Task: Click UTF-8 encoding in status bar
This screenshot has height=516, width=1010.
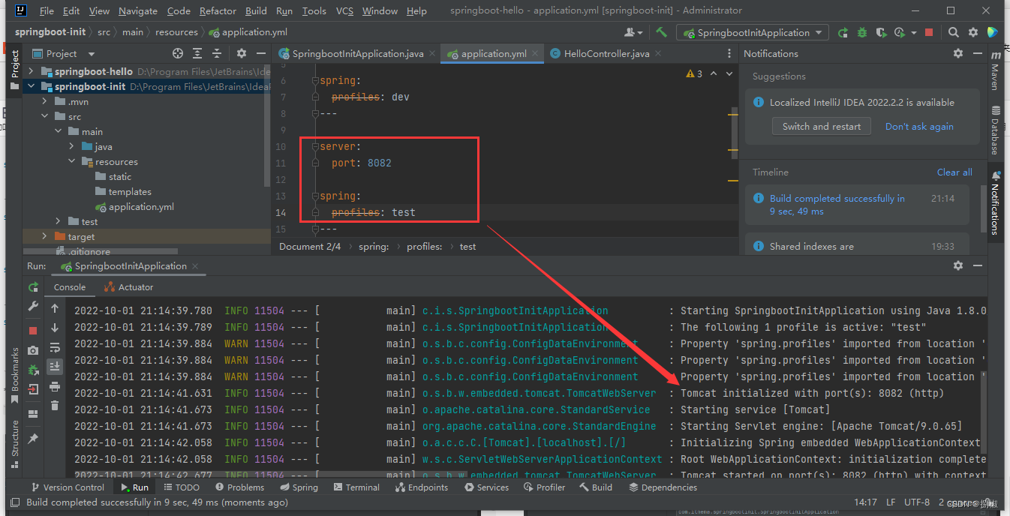Action: (x=917, y=502)
